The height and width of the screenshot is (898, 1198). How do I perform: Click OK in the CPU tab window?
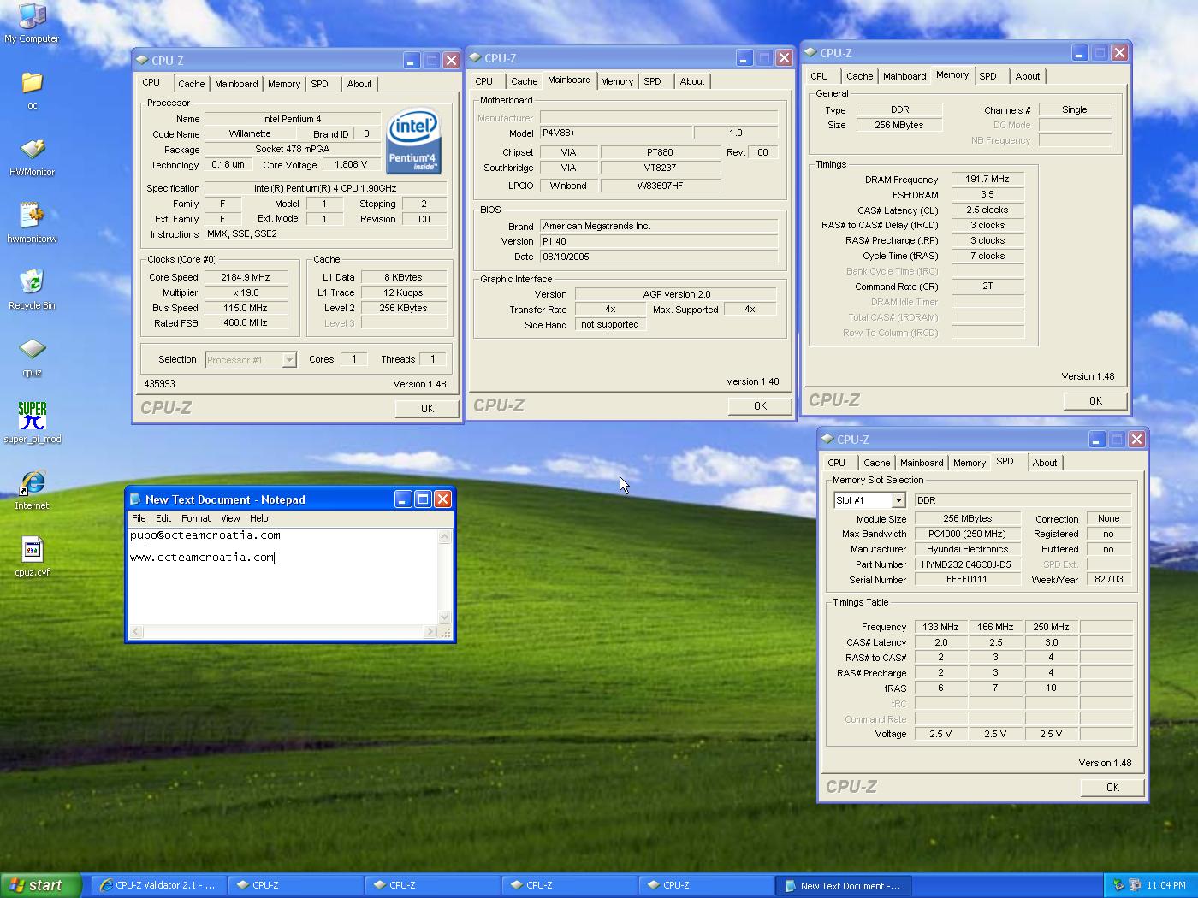(427, 409)
